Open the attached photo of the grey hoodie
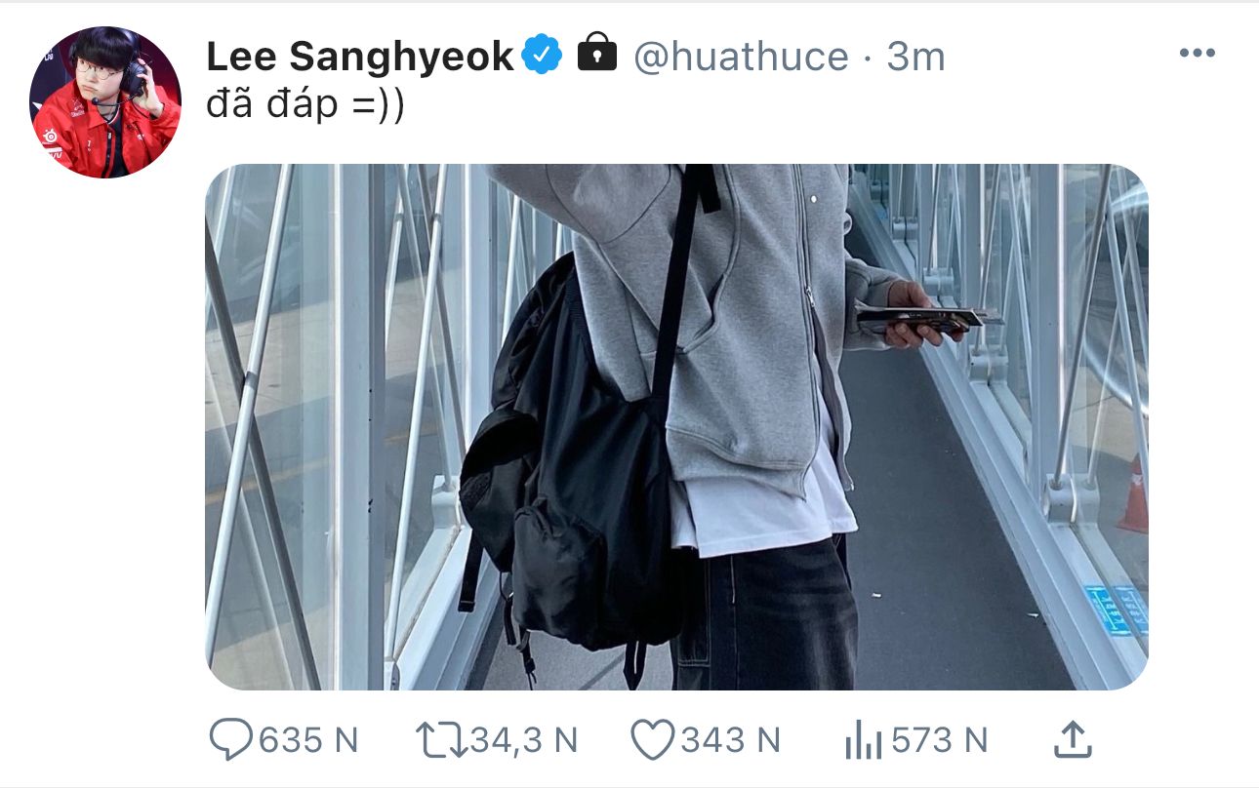 tap(676, 427)
